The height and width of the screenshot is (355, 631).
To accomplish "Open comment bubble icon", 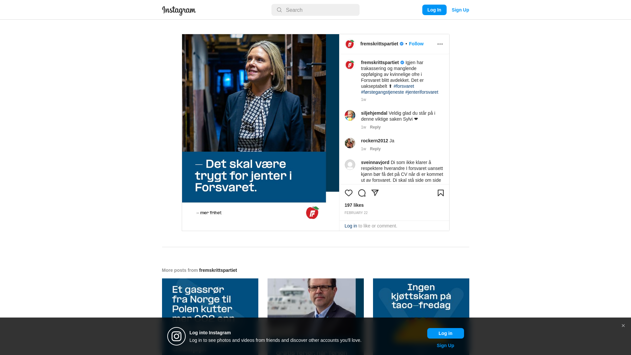I will (362, 193).
